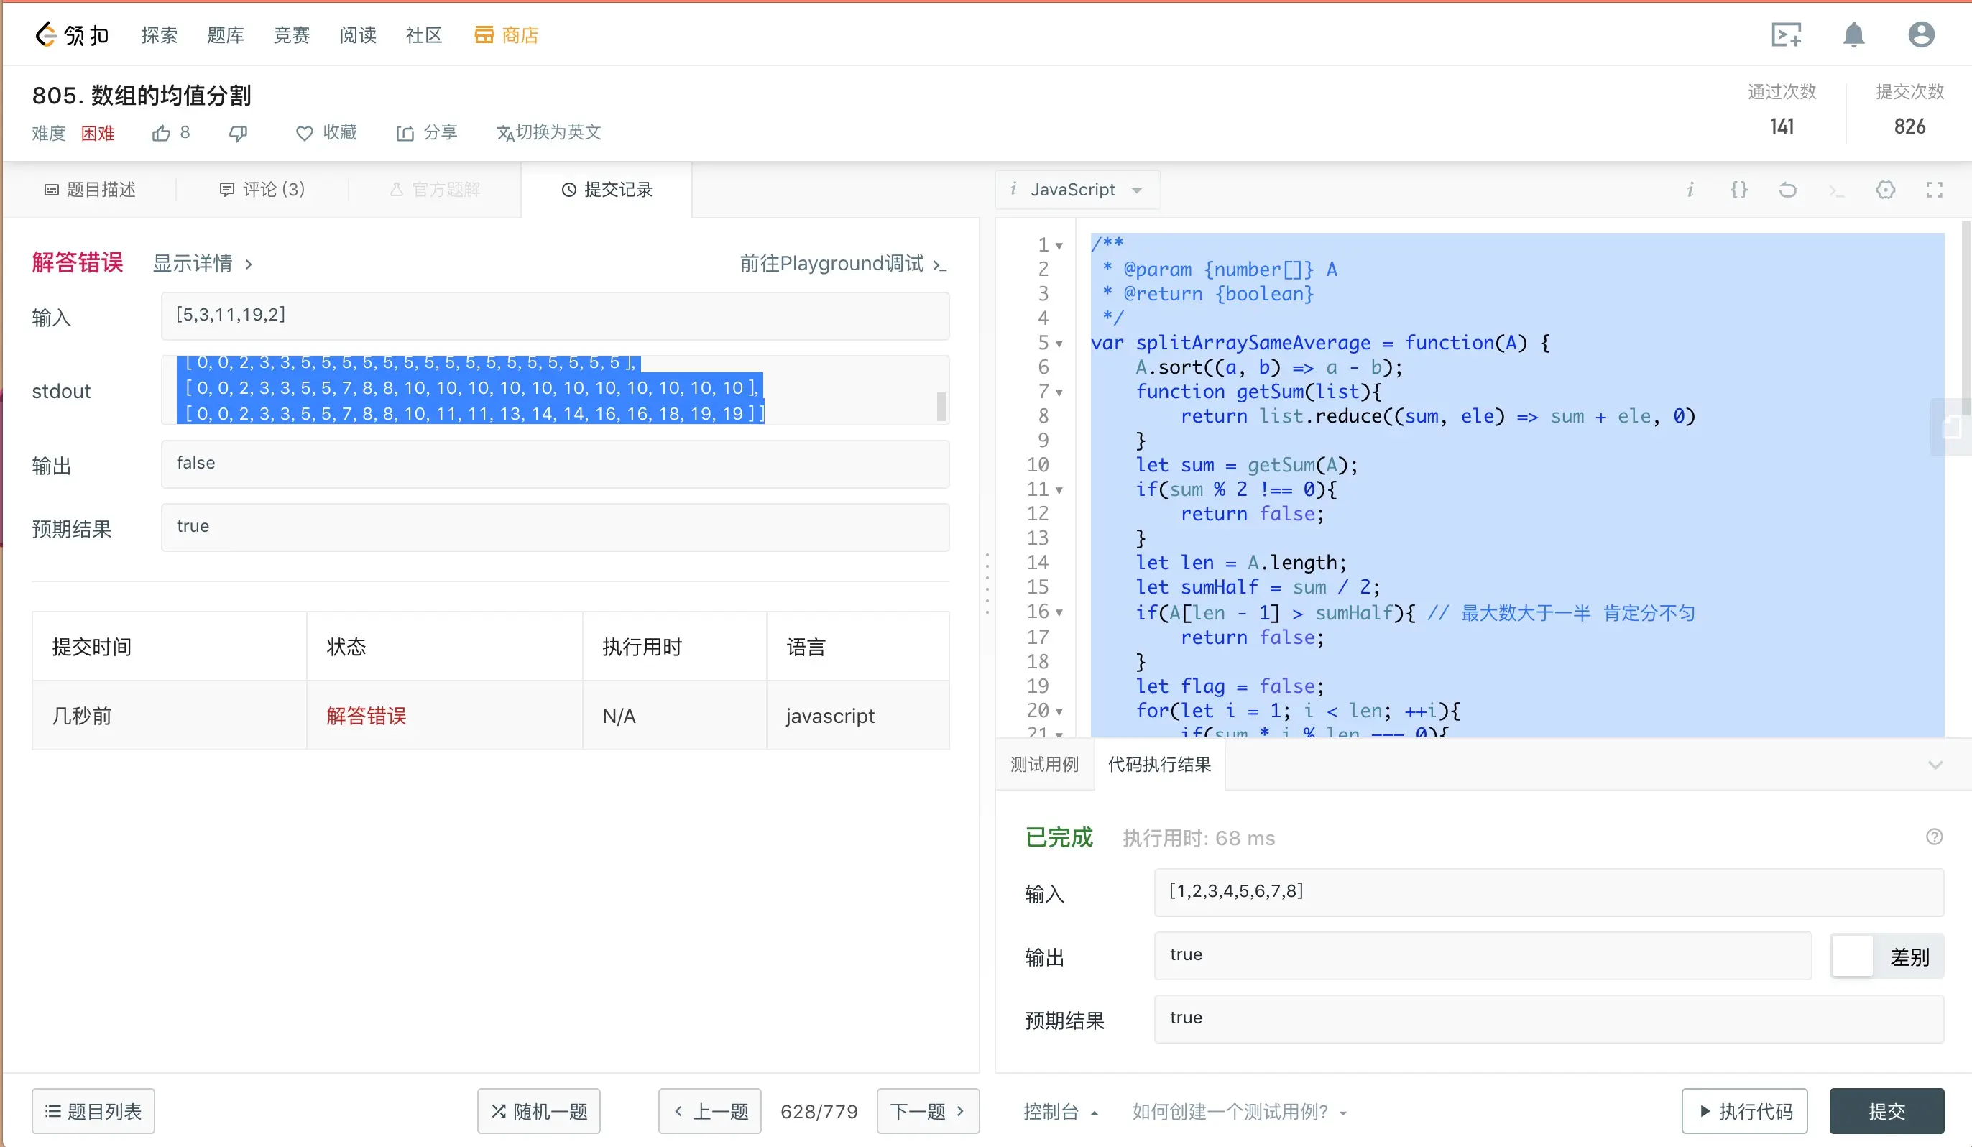Screen dimensions: 1972x1147
Task: Click the 执行代码 run button
Action: [x=1744, y=1111]
